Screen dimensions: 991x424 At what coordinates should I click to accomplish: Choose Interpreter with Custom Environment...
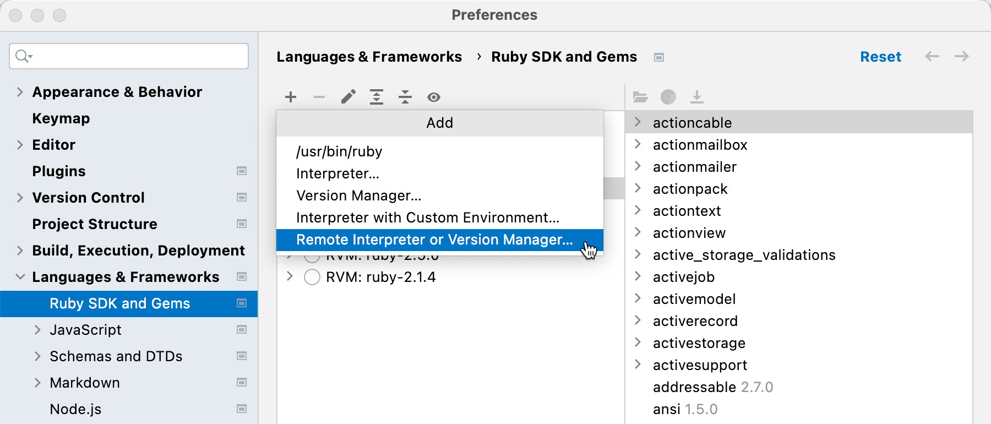(440, 218)
